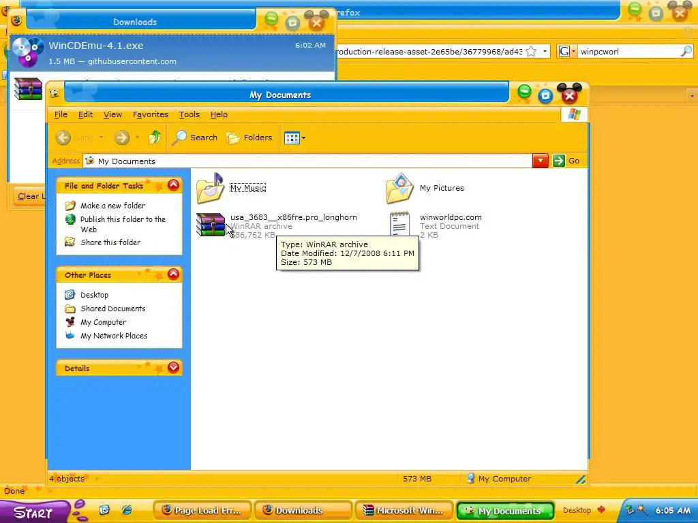This screenshot has height=523, width=698.
Task: Click the Address bar field
Action: tap(307, 161)
